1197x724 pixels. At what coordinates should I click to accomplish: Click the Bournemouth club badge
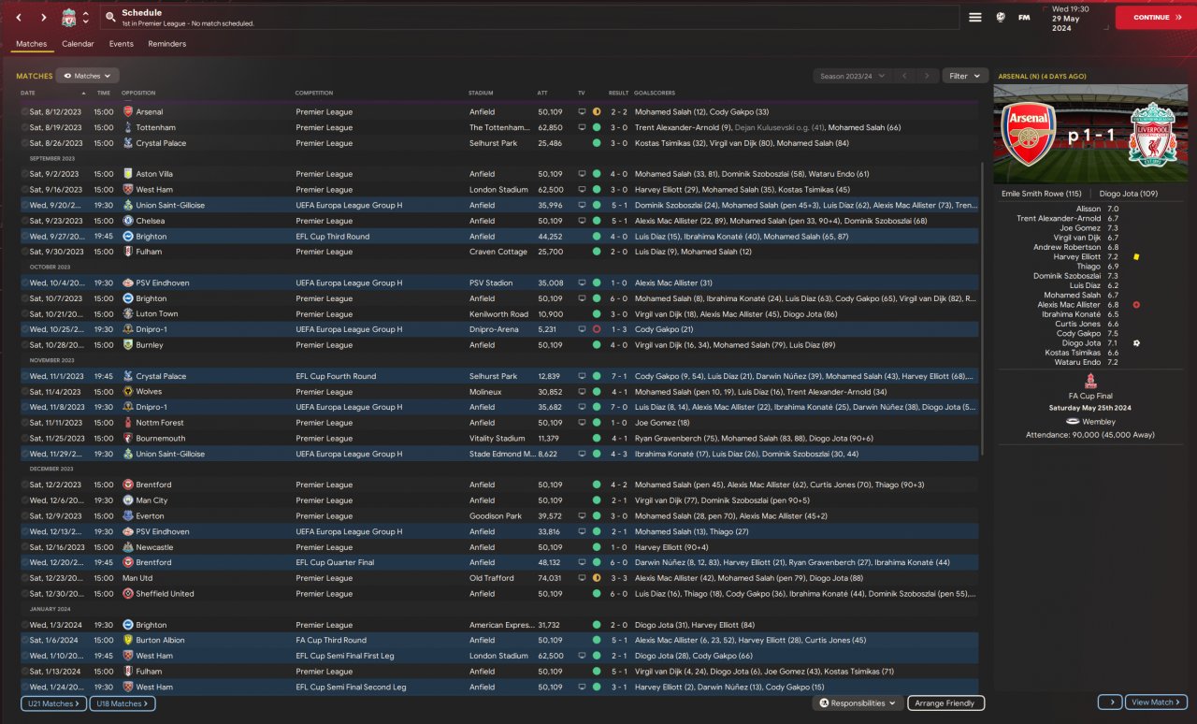128,438
